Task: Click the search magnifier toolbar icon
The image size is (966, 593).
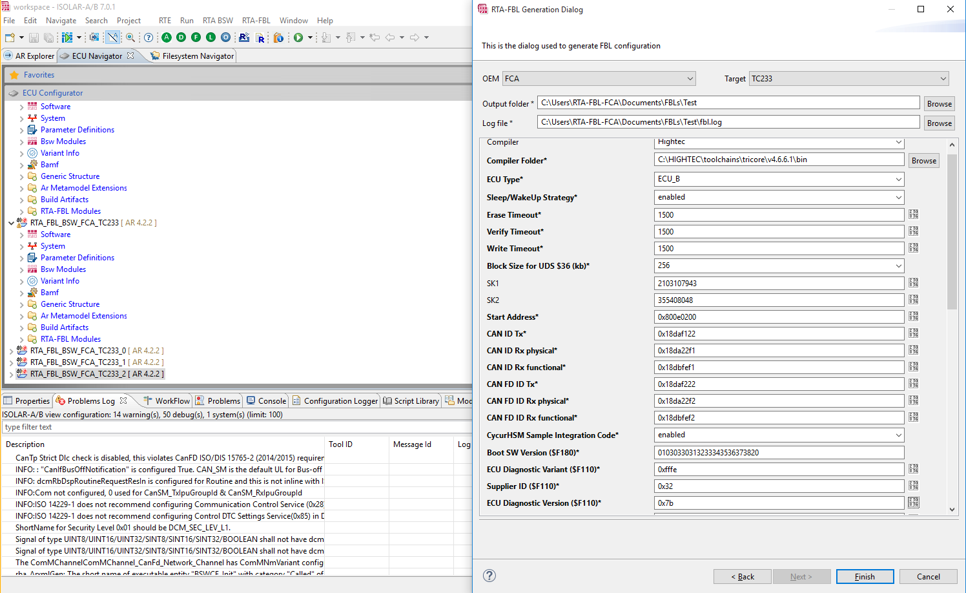Action: [x=130, y=37]
